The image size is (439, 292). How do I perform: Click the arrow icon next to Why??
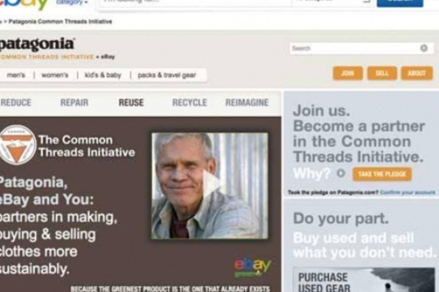(341, 173)
